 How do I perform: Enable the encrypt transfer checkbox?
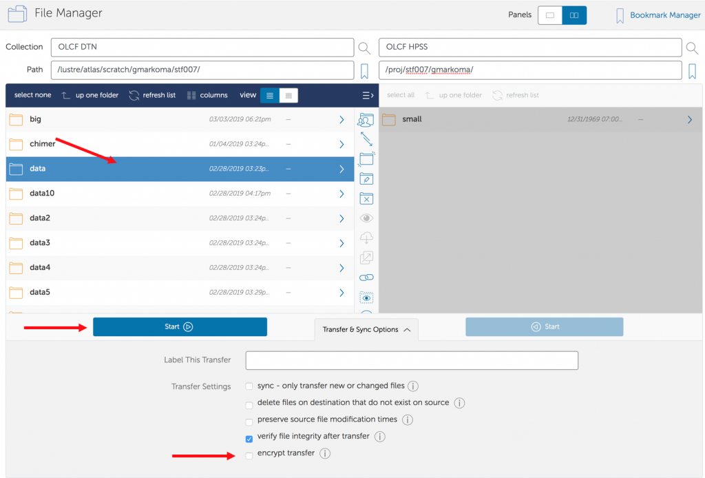click(x=249, y=455)
